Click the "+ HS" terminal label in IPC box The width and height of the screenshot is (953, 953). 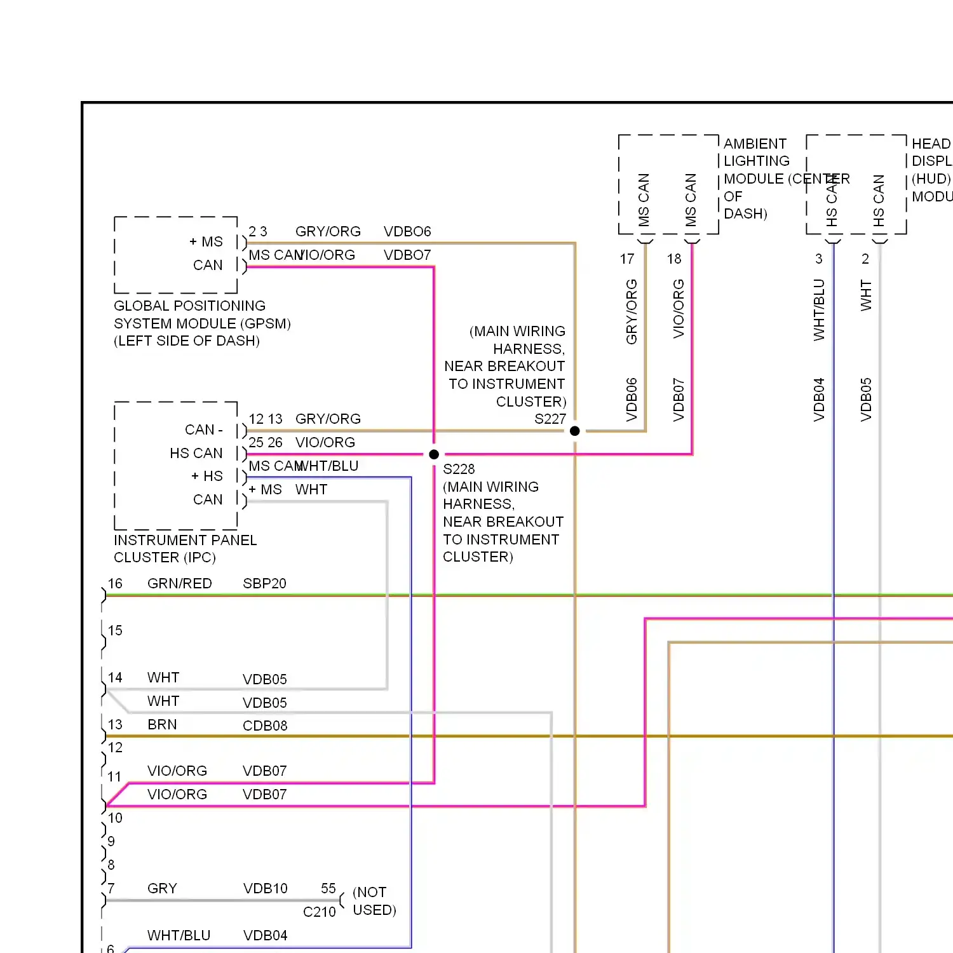207,476
